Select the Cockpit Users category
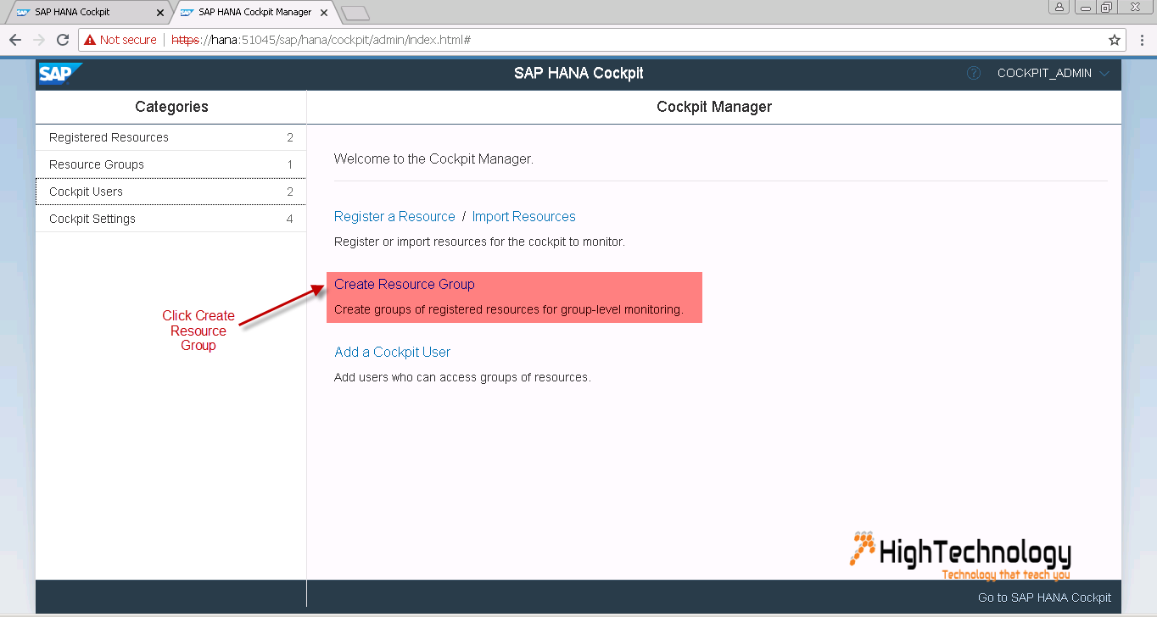1157x617 pixels. tap(170, 192)
